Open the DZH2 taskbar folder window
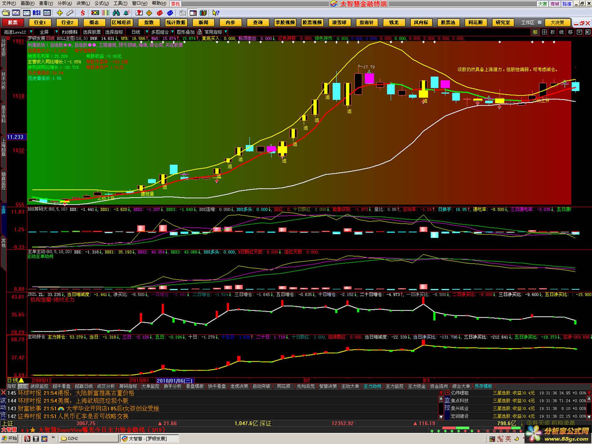This screenshot has height=444, width=592. 89,438
